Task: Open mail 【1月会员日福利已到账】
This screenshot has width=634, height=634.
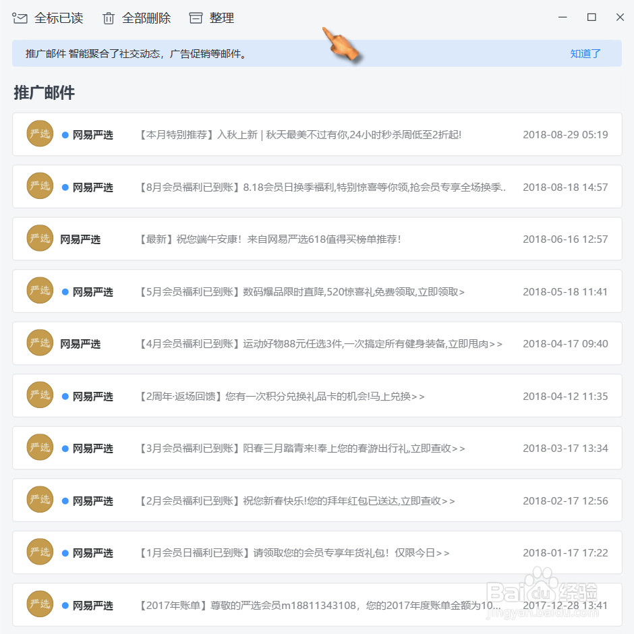Action: [x=317, y=552]
